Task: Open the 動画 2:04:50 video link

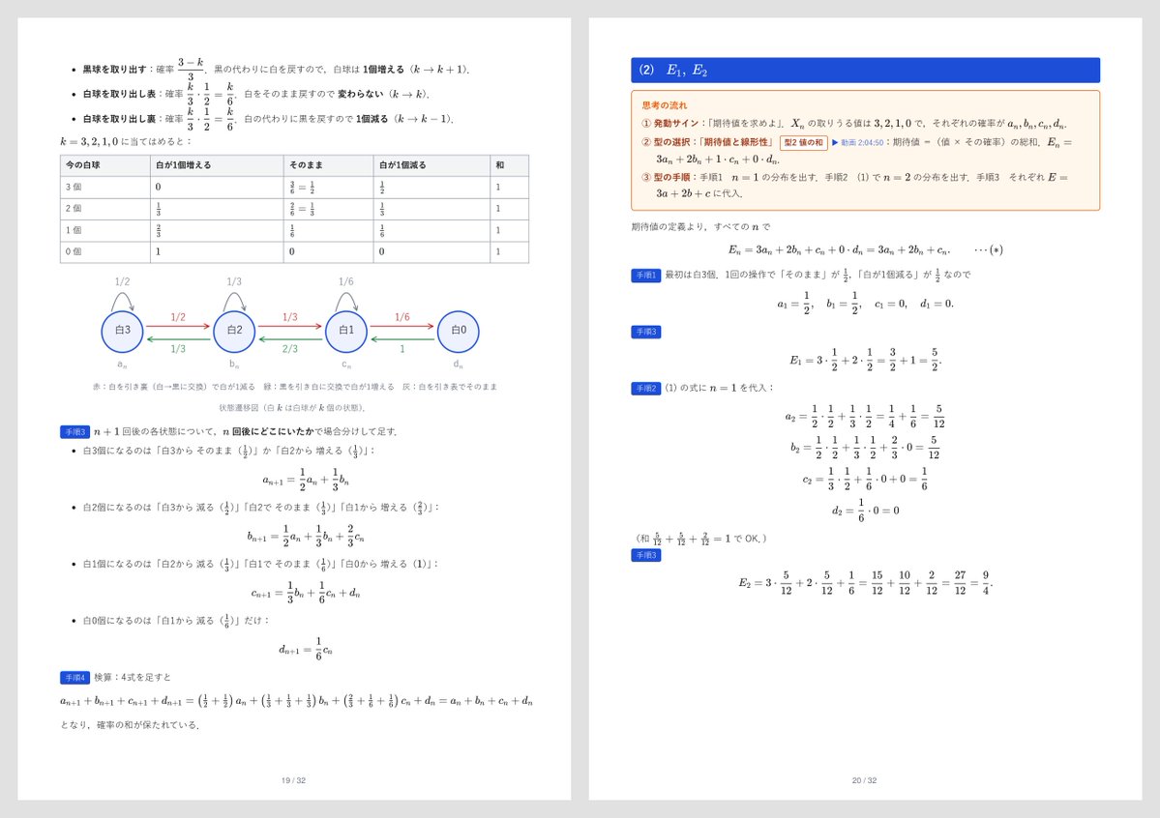Action: point(862,143)
